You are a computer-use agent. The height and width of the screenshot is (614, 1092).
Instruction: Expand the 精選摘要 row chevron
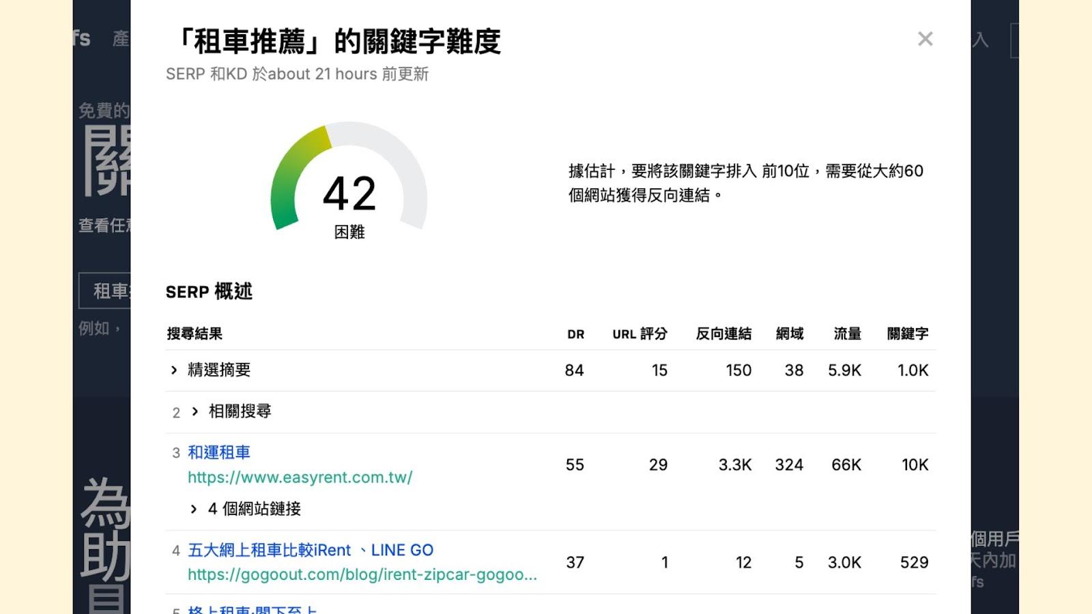coord(174,370)
